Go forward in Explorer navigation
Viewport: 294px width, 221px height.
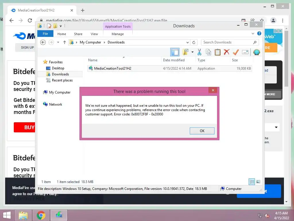click(x=51, y=42)
